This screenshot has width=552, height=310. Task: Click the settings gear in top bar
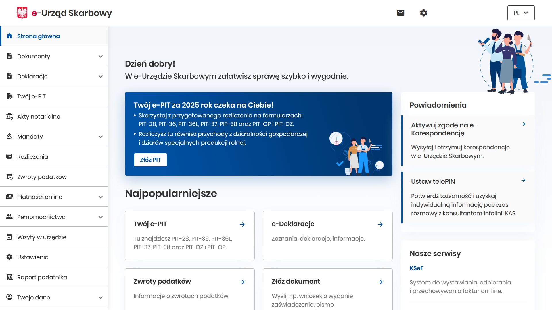click(x=424, y=13)
